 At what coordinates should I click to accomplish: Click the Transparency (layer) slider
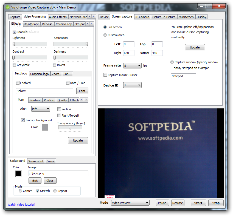point(70,128)
